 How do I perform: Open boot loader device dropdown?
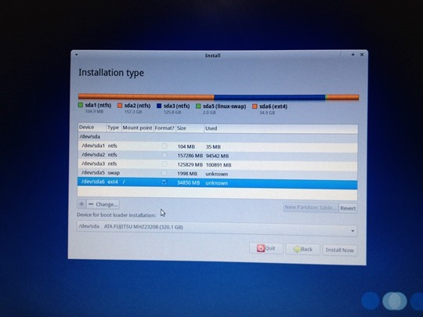coord(217,229)
